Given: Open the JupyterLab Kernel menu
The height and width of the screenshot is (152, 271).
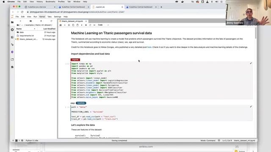Looking at the screenshot, I should [42, 17].
